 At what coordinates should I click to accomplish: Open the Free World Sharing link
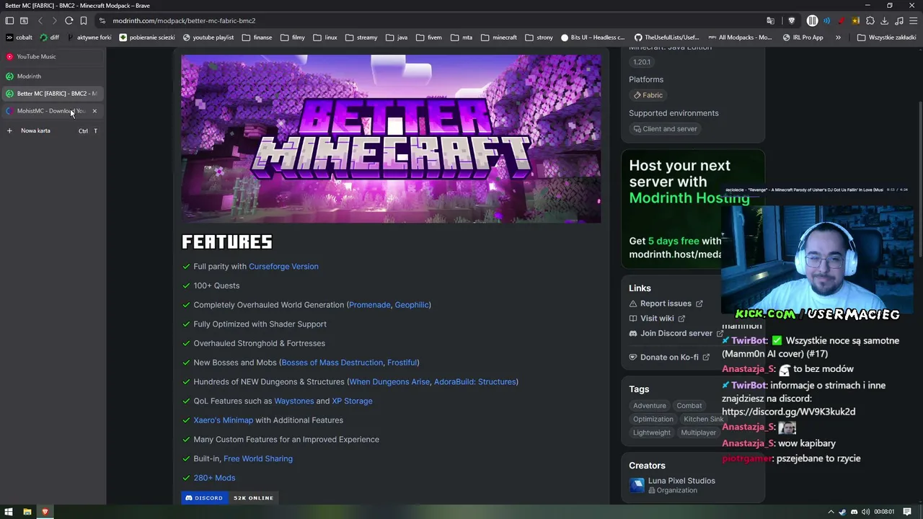[258, 458]
